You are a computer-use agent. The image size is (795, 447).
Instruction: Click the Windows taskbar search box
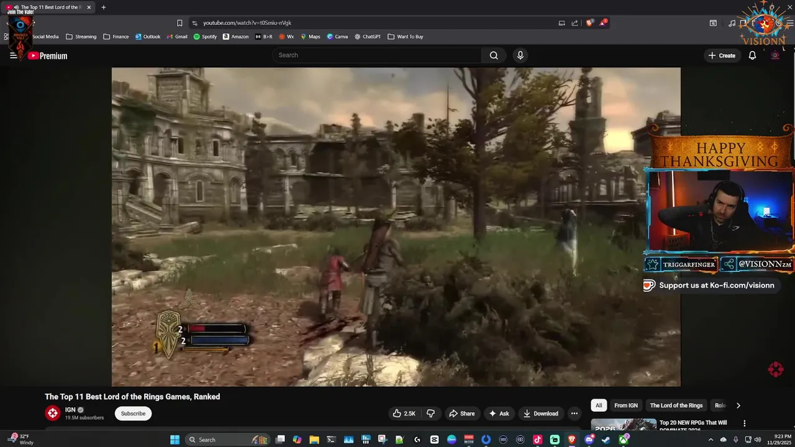click(227, 440)
